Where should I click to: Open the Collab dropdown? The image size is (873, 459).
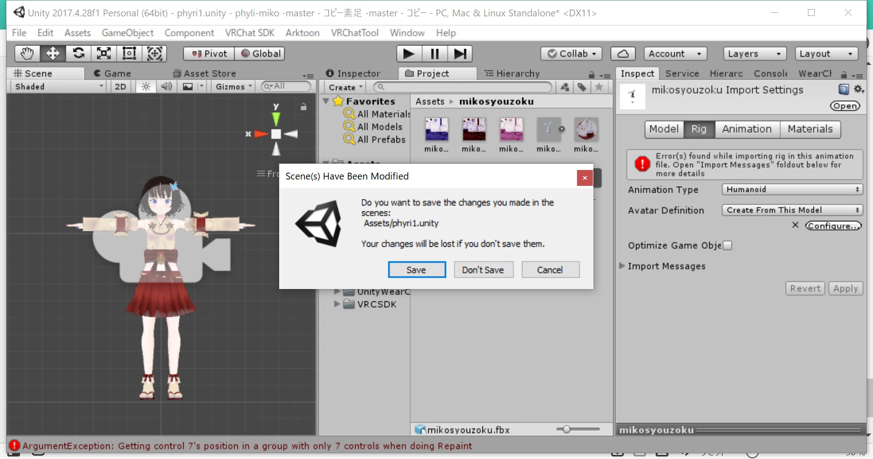click(x=572, y=54)
